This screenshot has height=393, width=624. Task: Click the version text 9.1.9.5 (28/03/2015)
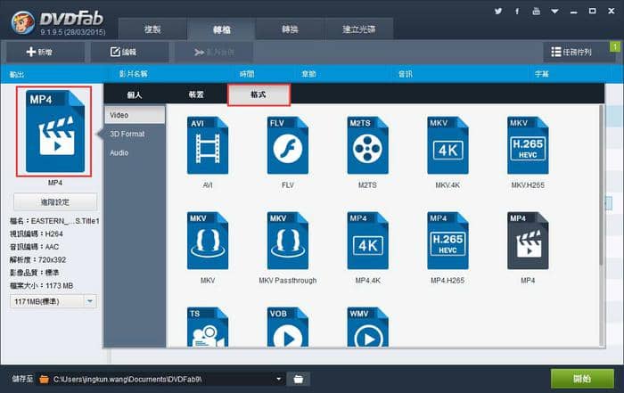pos(73,32)
